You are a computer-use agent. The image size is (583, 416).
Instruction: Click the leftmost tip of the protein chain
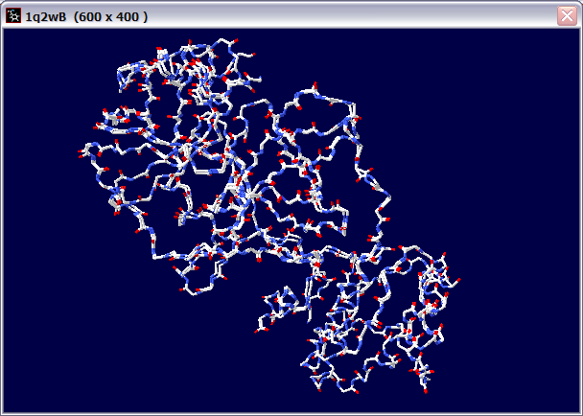point(82,152)
